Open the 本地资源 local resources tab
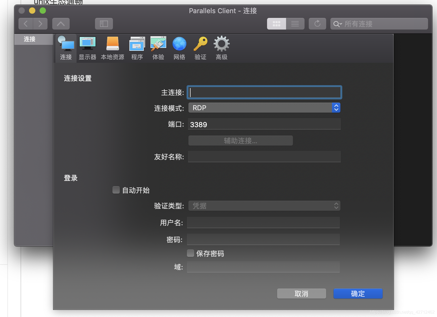The width and height of the screenshot is (437, 317). [112, 48]
